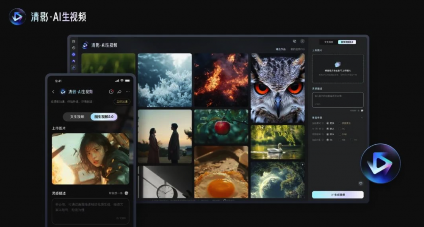Switch to 图生视频2.0 tab in desktop panel
The height and width of the screenshot is (227, 424).
coord(347,42)
